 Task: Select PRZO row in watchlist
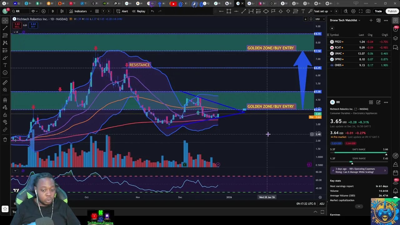pyautogui.click(x=359, y=42)
